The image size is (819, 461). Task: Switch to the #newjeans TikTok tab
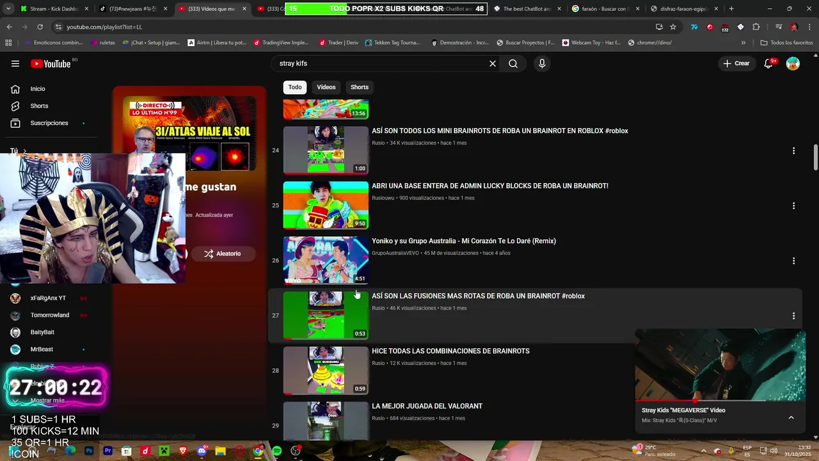tap(133, 9)
